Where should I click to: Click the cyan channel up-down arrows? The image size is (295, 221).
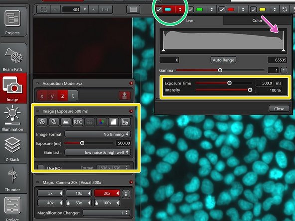[x=180, y=9]
